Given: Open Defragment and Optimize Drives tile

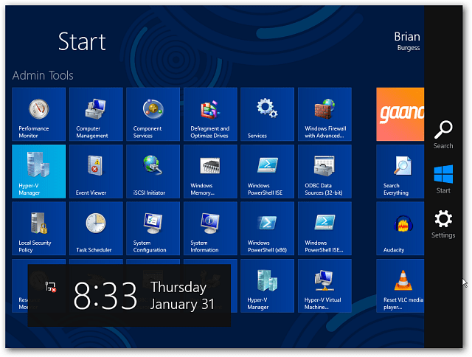Looking at the screenshot, I should 210,114.
